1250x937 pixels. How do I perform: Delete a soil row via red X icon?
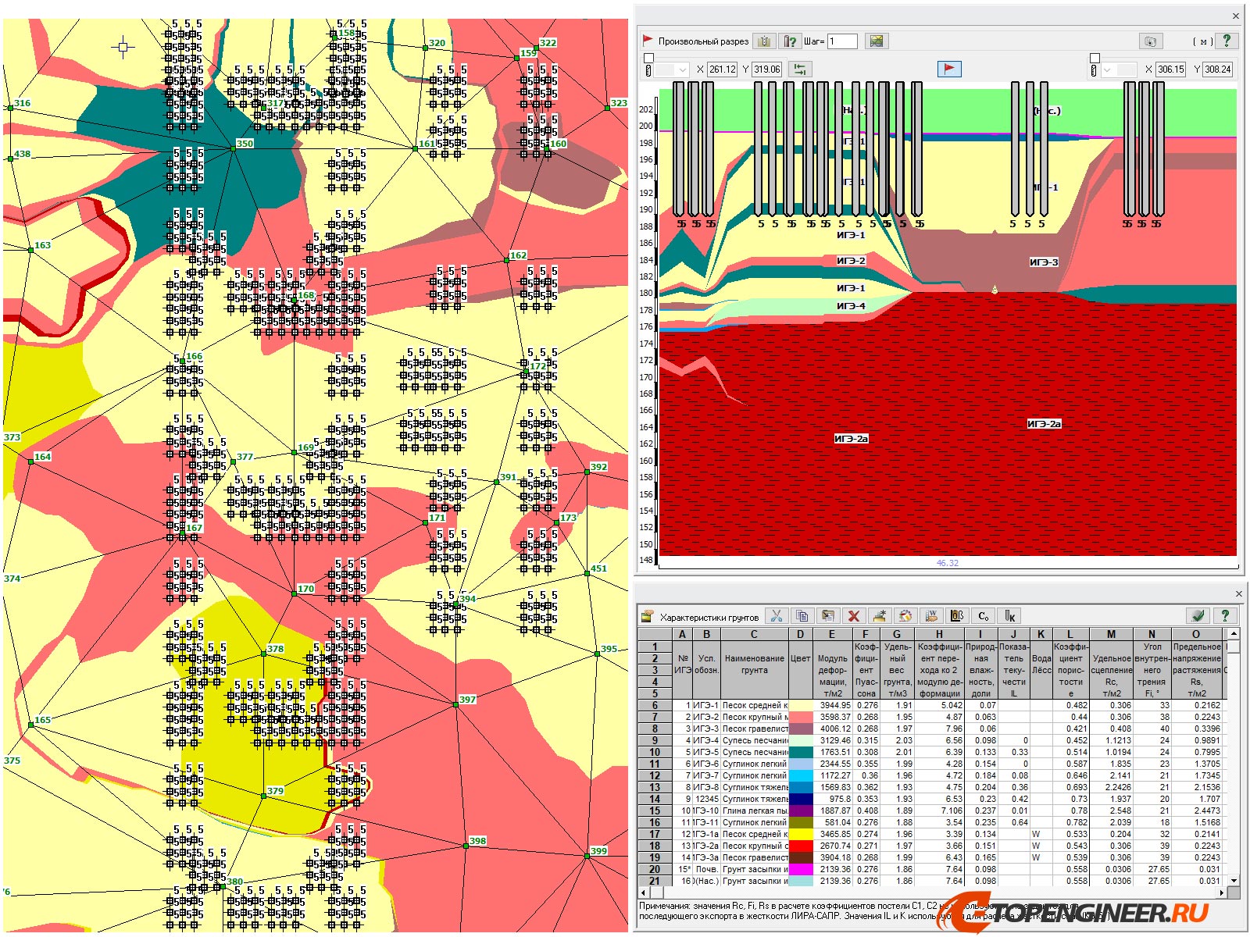coord(854,616)
